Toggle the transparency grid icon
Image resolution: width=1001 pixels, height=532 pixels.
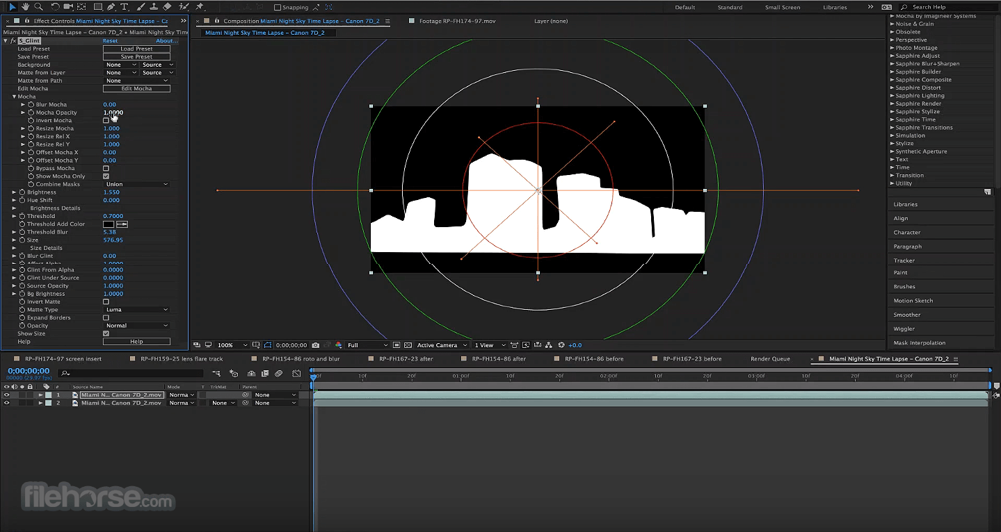pos(407,345)
